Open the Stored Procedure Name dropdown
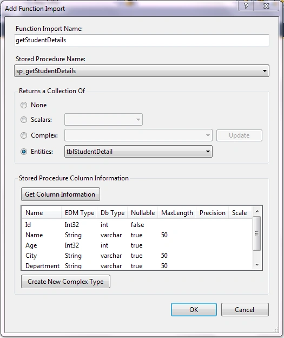The height and width of the screenshot is (338, 284). click(x=142, y=71)
